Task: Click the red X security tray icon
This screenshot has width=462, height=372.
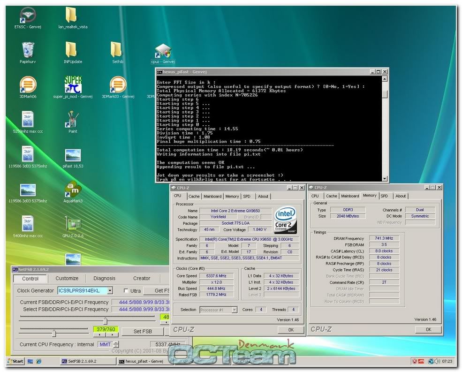Action: pyautogui.click(x=414, y=361)
